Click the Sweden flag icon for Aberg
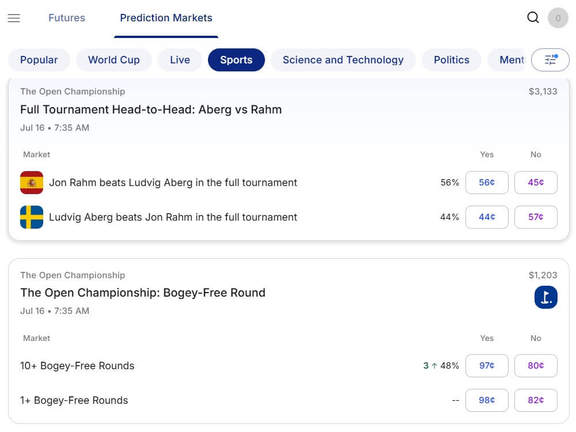 click(x=32, y=217)
